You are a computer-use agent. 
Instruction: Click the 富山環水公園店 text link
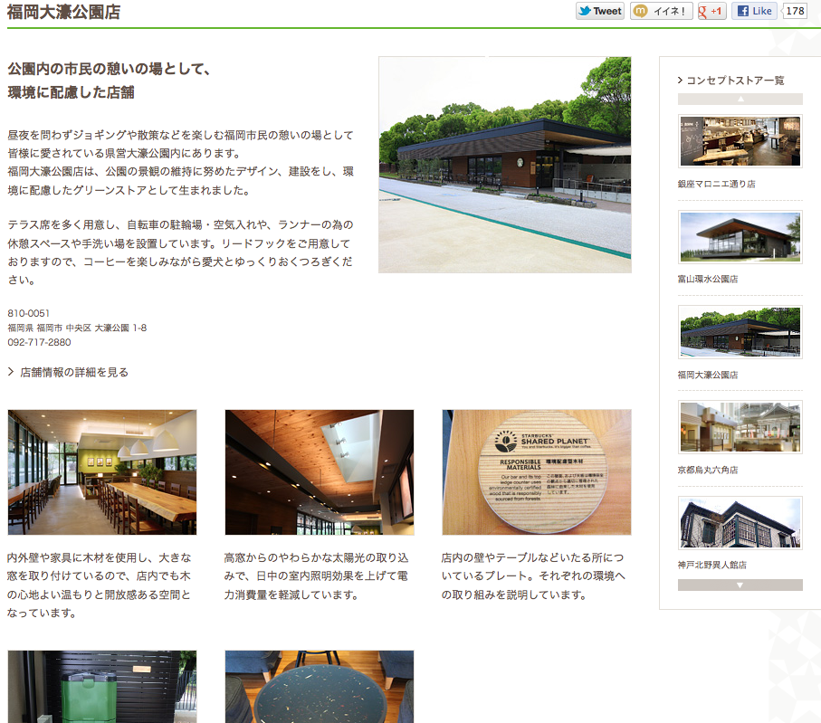708,279
